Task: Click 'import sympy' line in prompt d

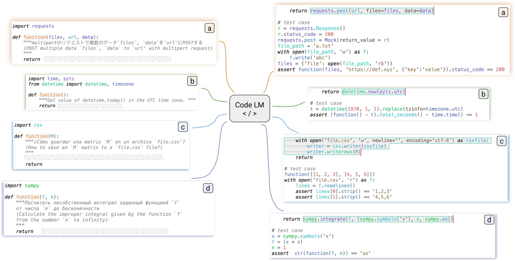Action: pos(22,186)
